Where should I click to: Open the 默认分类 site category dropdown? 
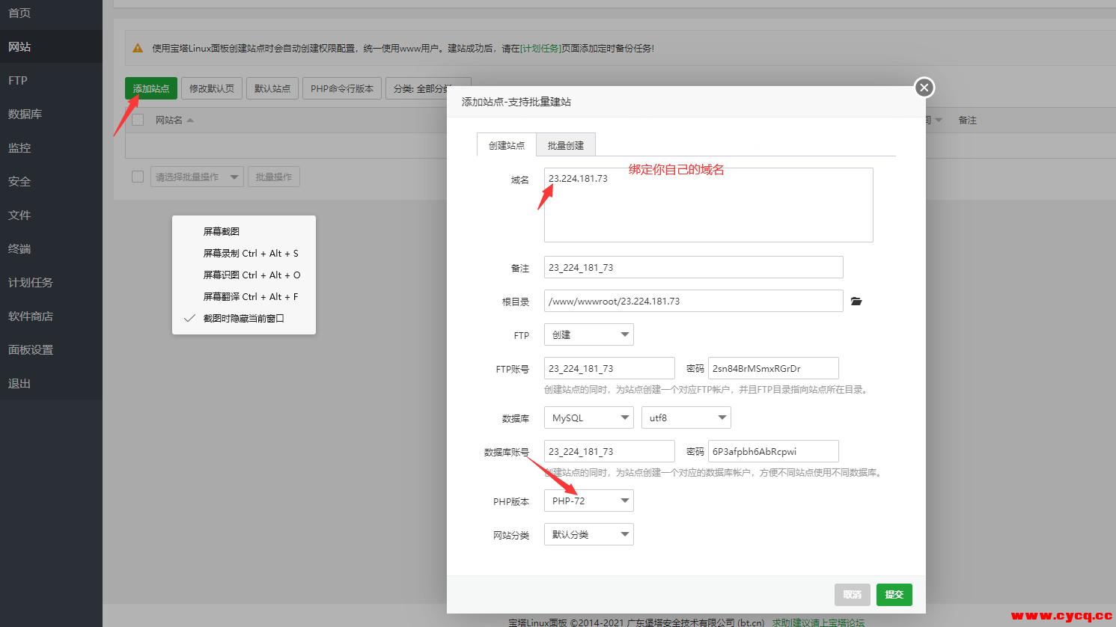point(588,535)
